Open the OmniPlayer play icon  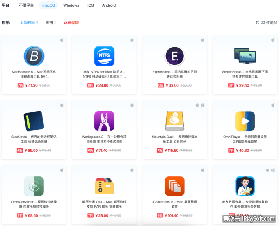pyautogui.click(x=245, y=121)
